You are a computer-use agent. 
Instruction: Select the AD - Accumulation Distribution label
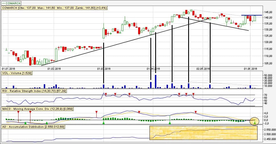(x=33, y=127)
